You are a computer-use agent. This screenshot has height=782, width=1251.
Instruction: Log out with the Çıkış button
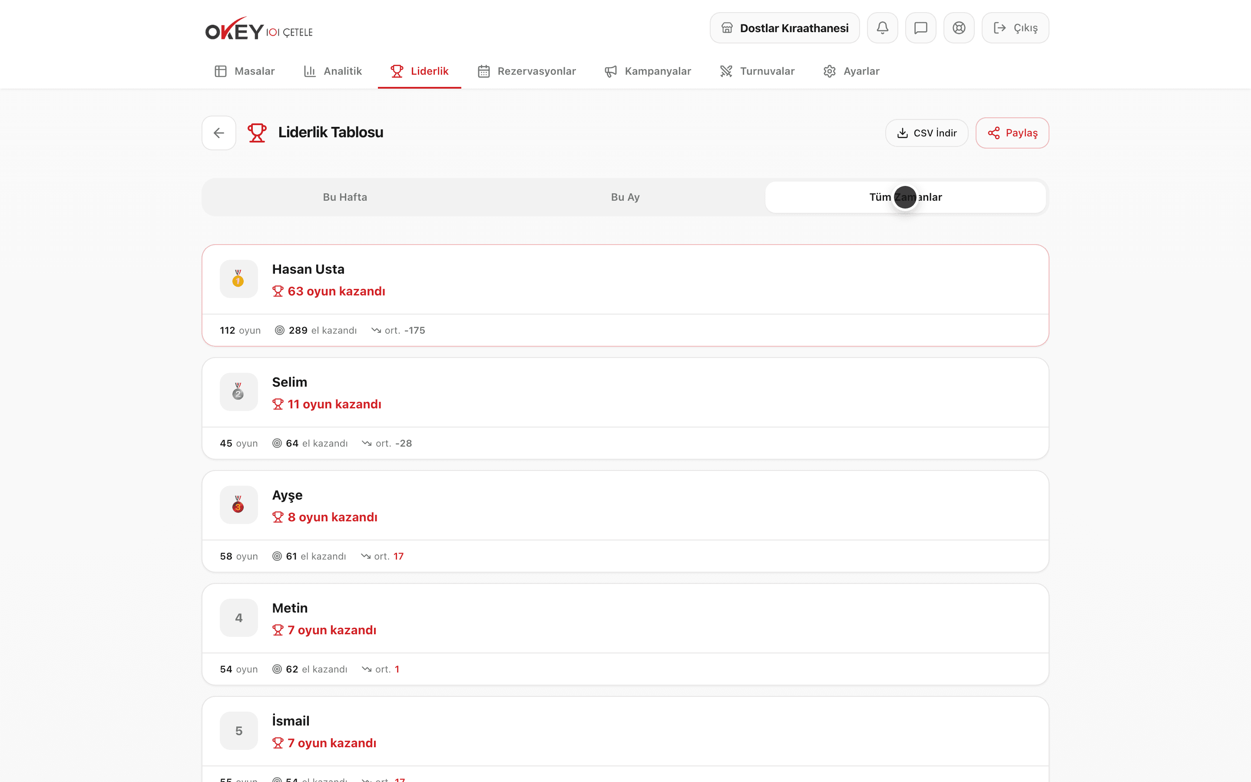1015,28
